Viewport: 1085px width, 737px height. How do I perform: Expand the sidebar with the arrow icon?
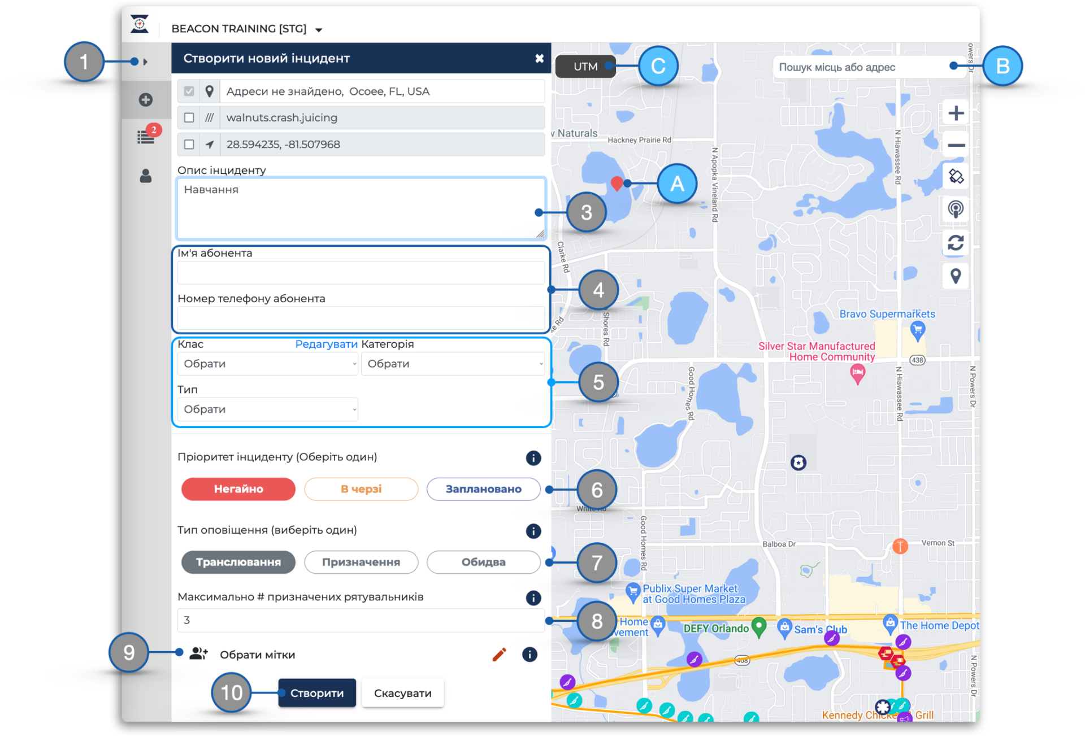146,62
